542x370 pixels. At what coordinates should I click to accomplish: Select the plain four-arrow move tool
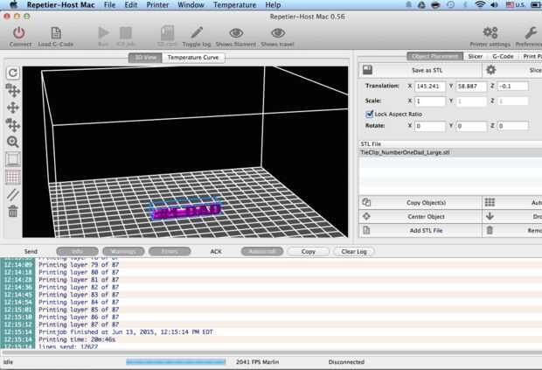13,107
